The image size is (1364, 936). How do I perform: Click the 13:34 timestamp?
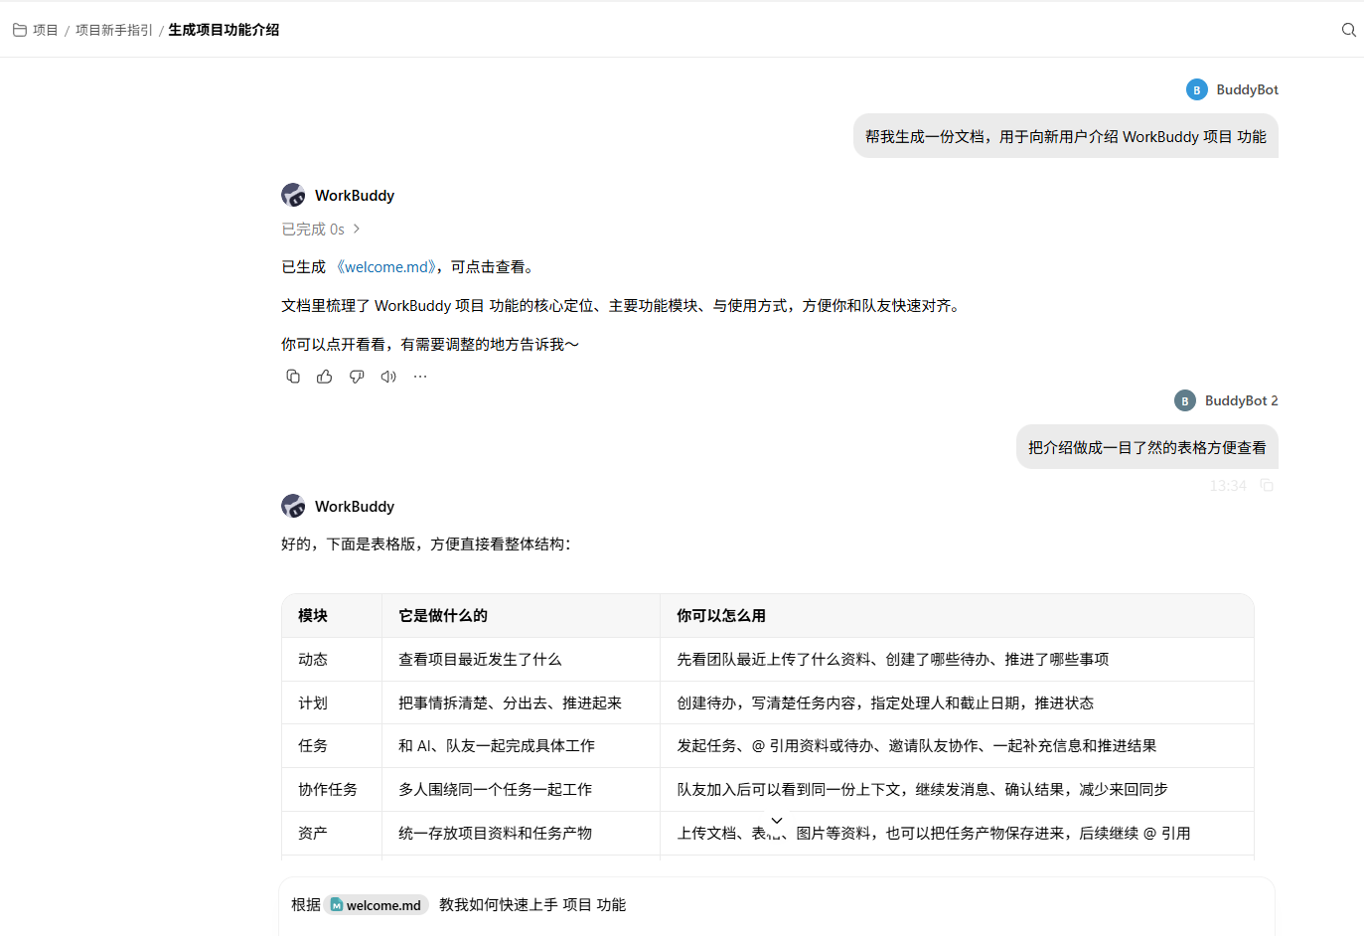point(1228,486)
